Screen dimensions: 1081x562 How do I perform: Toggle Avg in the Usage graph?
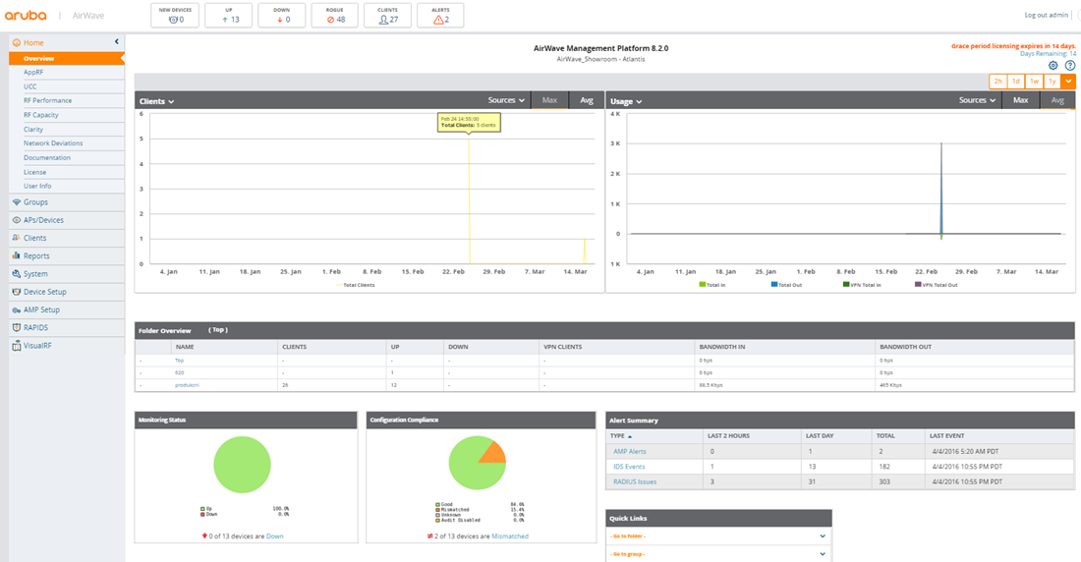pos(1057,100)
